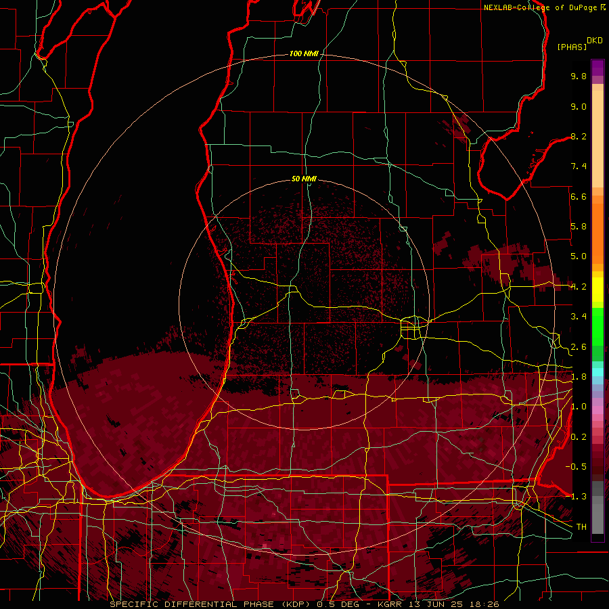The width and height of the screenshot is (609, 609).
Task: Click the [PHAS] legend header label
Action: [x=572, y=47]
